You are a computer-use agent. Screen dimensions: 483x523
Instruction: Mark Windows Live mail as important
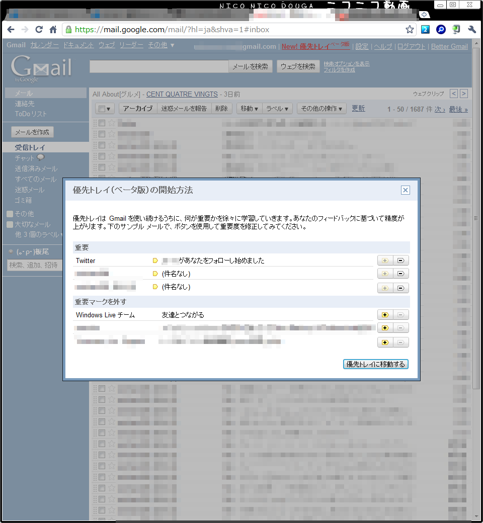coord(385,314)
